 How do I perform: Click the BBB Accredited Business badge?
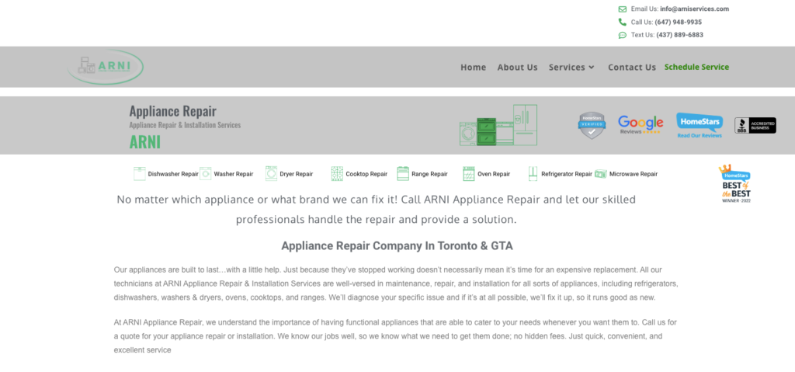tap(755, 125)
